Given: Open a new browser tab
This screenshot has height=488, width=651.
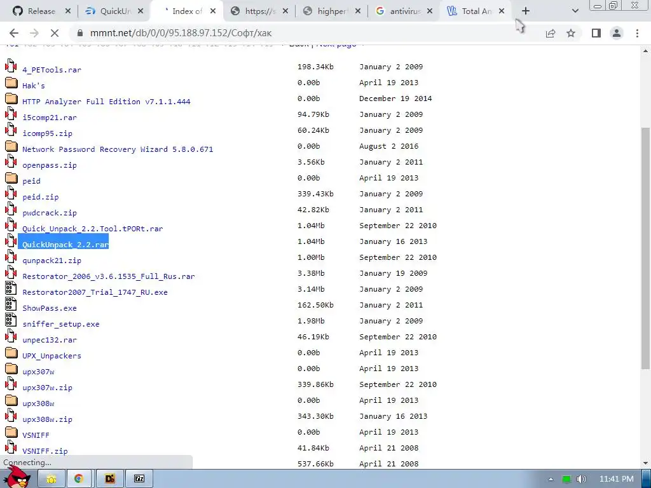Looking at the screenshot, I should pos(526,11).
